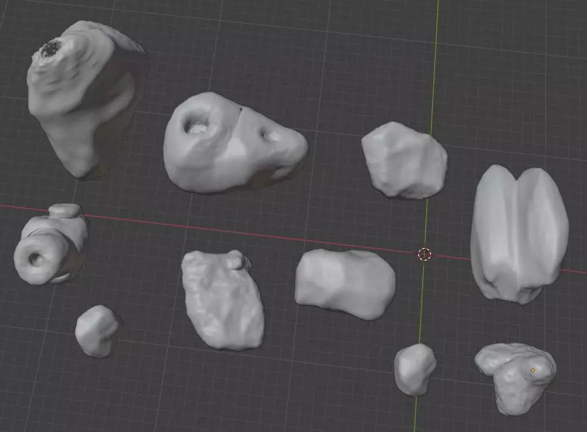The width and height of the screenshot is (587, 432).
Task: Select the rough rock with a top bump
Action: [x=222, y=301]
